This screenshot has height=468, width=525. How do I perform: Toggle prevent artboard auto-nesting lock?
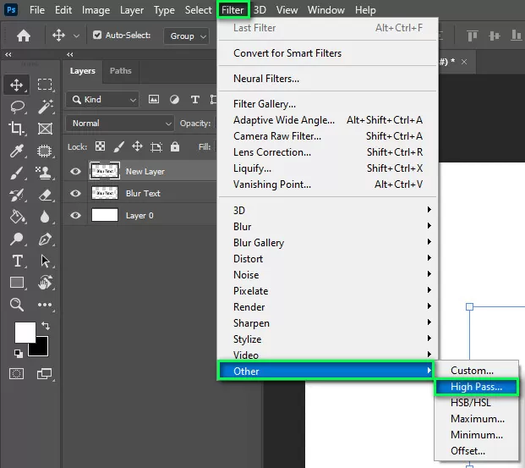click(x=156, y=147)
